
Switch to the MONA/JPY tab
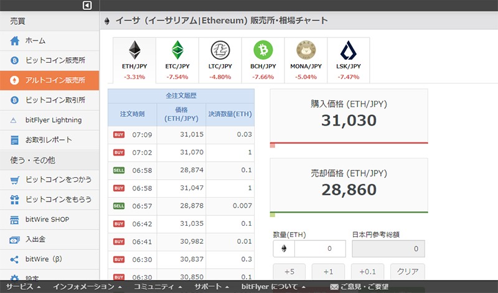click(306, 60)
